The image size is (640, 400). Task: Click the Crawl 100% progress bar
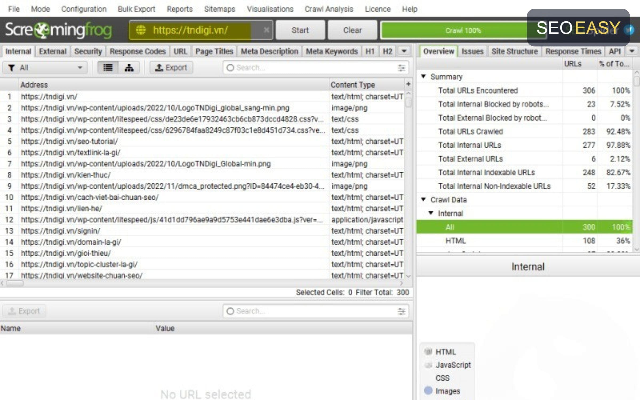(463, 30)
